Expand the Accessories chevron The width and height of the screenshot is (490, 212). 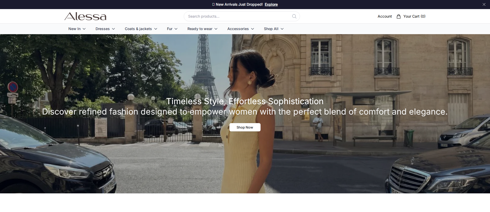253,29
